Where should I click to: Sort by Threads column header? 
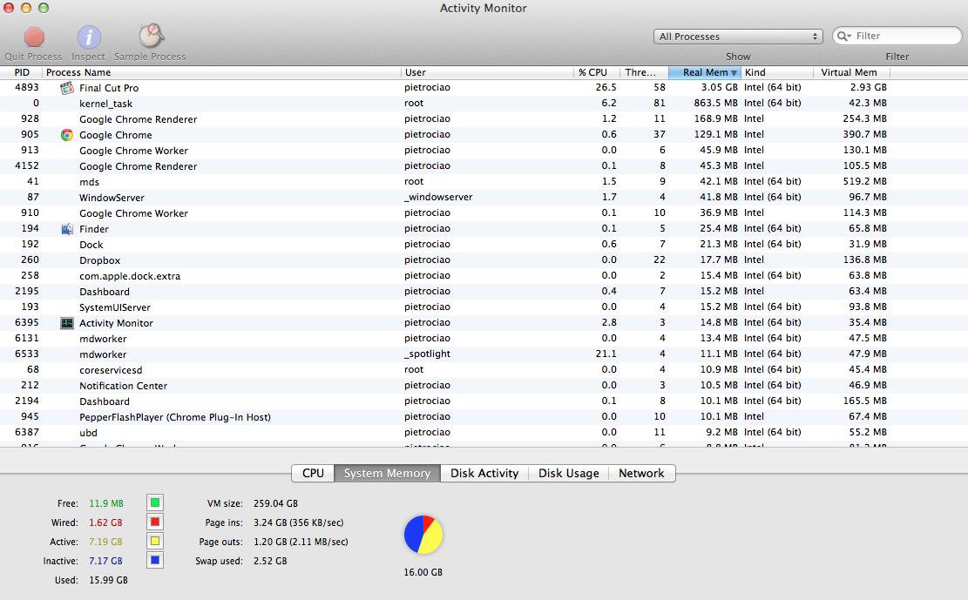[x=644, y=72]
